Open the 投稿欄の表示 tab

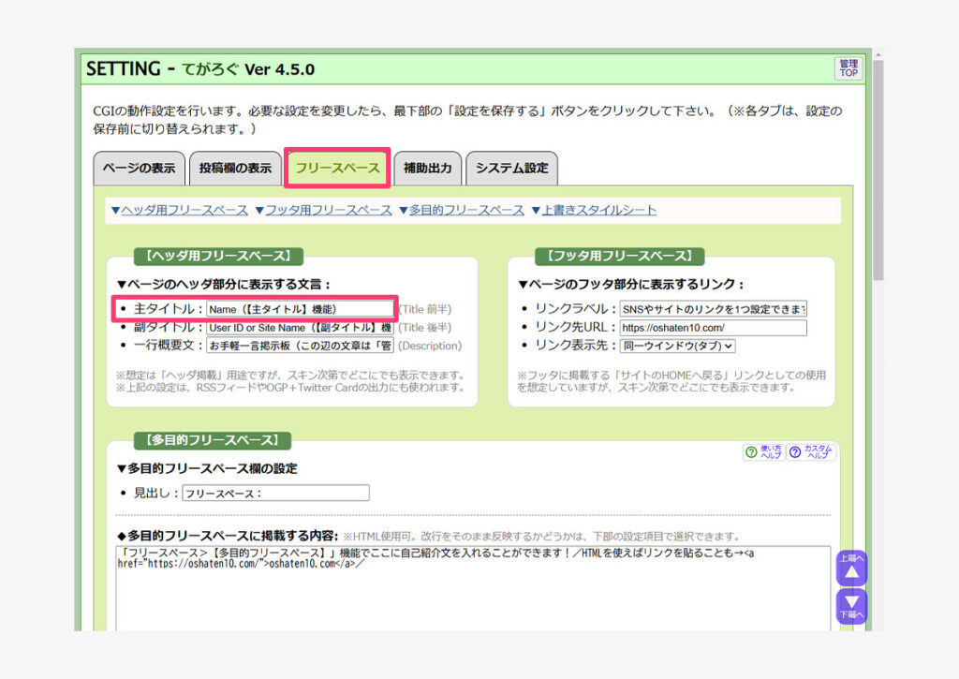click(235, 169)
